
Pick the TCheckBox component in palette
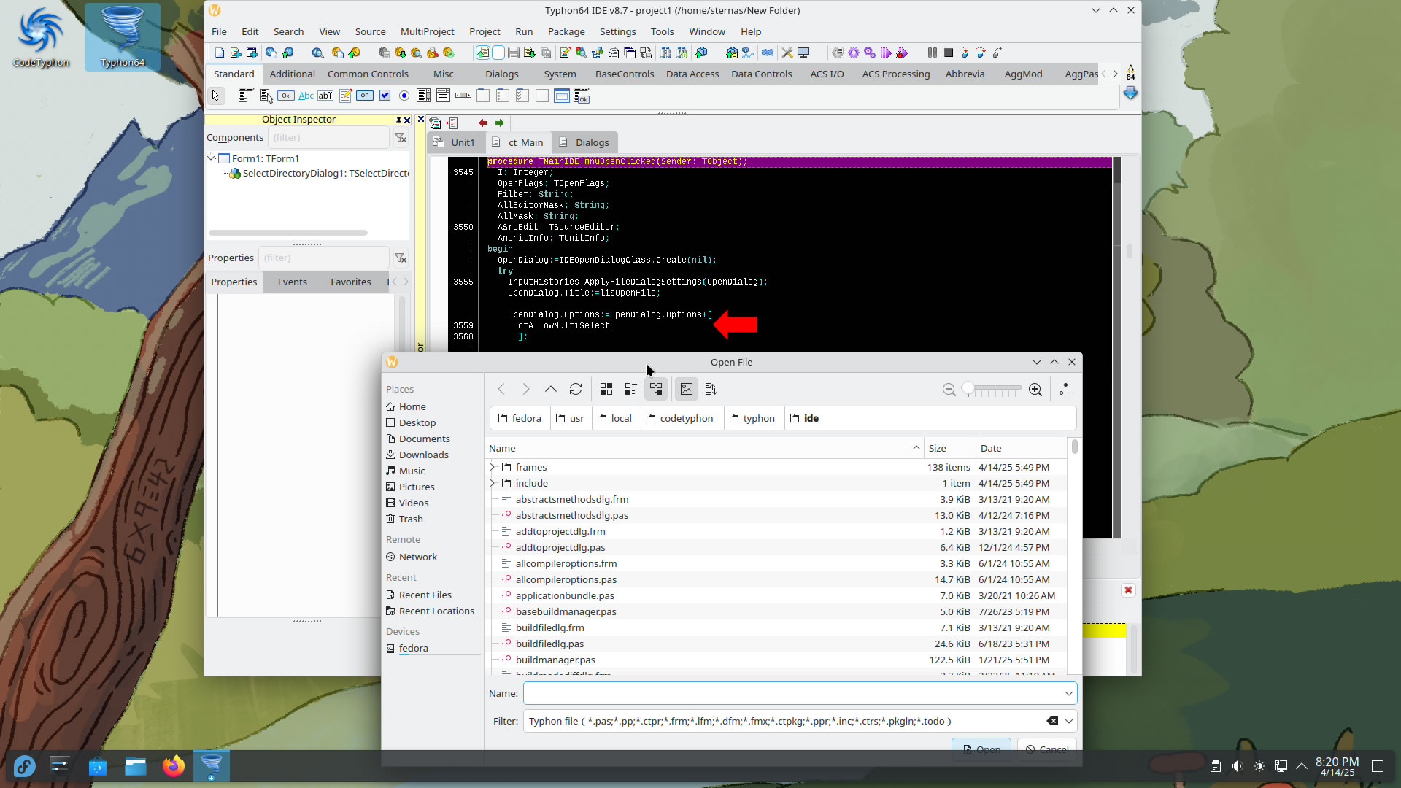[385, 96]
